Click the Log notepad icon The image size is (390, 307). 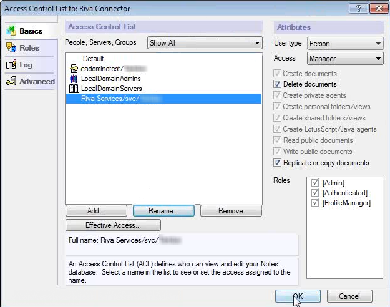[x=11, y=64]
